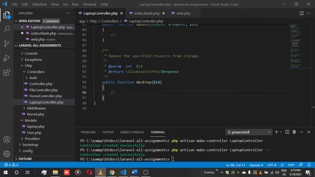Open the Search view in activity bar
The width and height of the screenshot is (315, 177).
pos(6,29)
